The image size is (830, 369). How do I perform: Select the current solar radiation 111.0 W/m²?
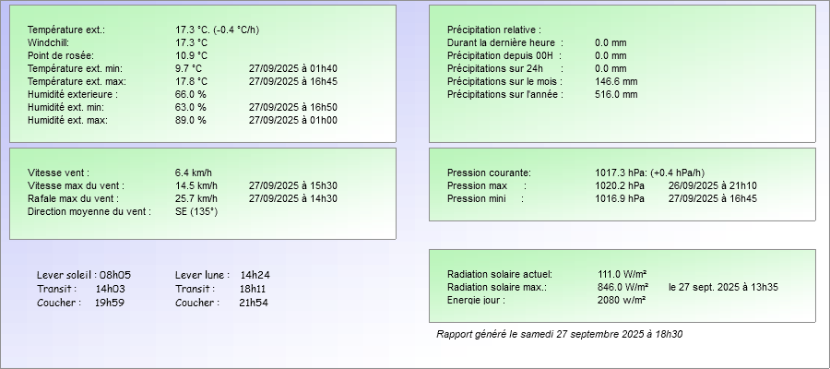coord(622,274)
